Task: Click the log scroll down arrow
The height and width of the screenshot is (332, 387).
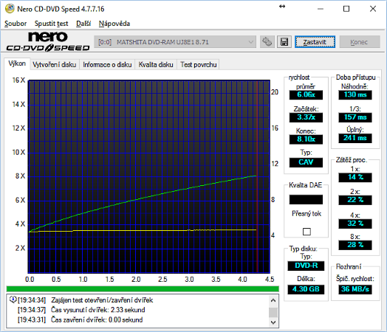Action: (x=273, y=322)
